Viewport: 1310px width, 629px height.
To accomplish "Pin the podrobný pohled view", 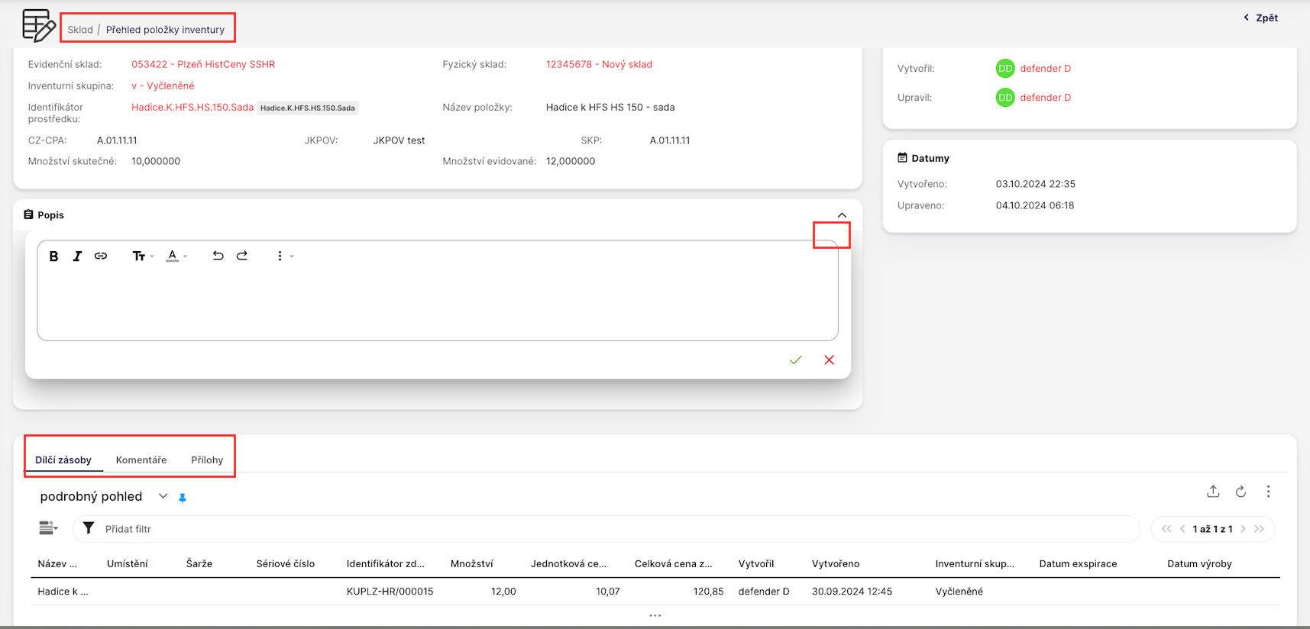I will (183, 498).
